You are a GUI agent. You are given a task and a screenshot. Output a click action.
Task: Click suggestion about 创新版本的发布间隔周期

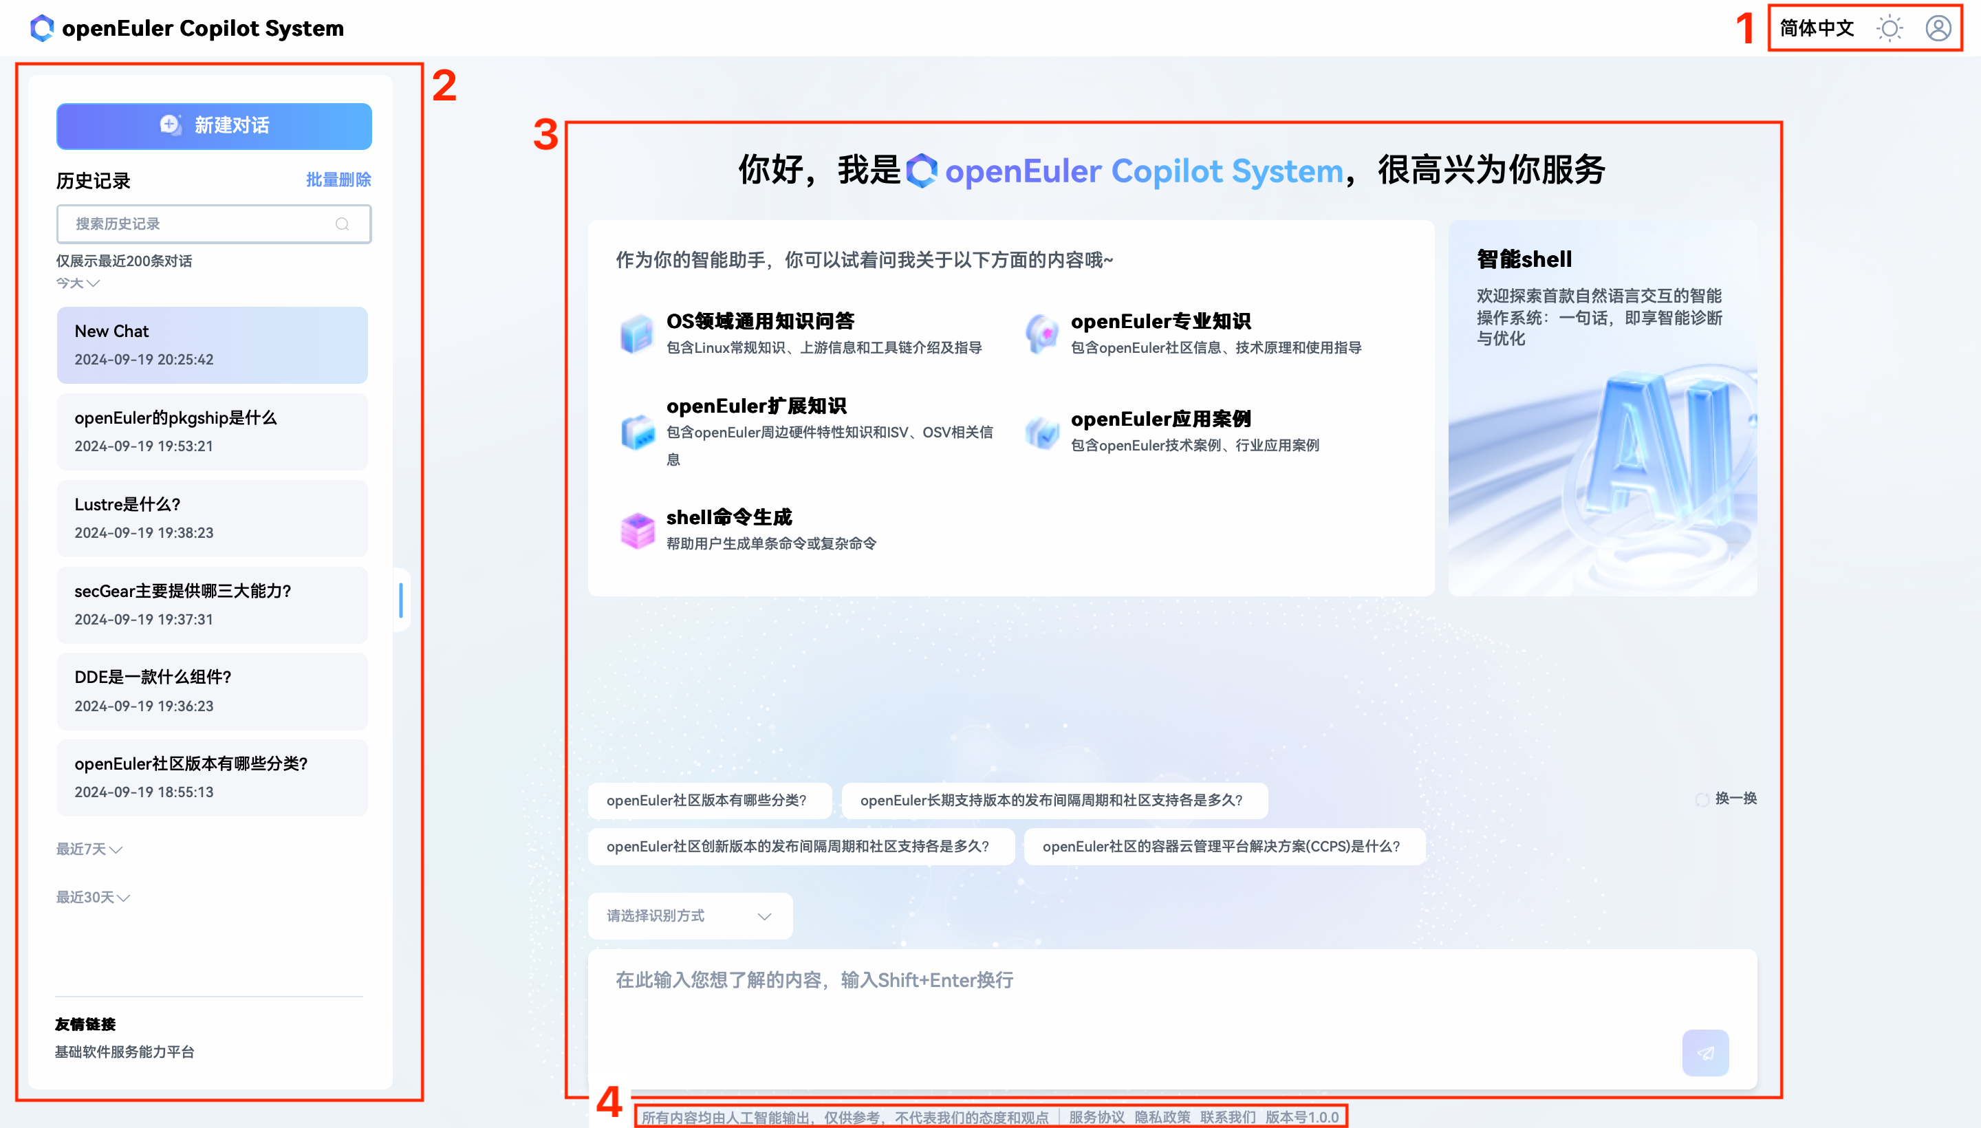[x=801, y=846]
